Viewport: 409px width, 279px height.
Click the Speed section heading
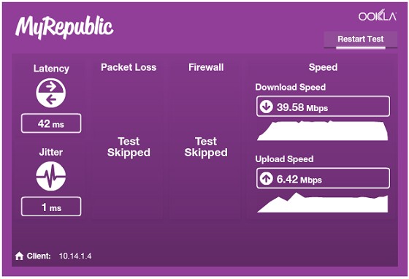(x=323, y=67)
